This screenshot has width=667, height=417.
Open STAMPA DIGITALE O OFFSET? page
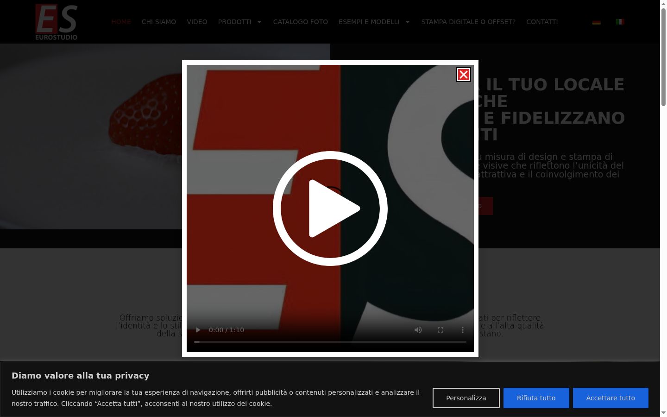click(468, 22)
